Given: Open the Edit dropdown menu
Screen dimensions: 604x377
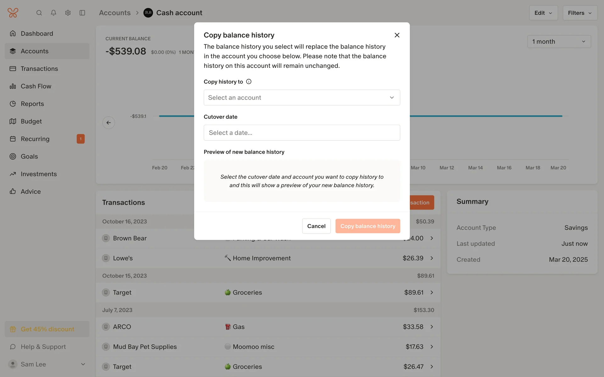Looking at the screenshot, I should point(543,13).
